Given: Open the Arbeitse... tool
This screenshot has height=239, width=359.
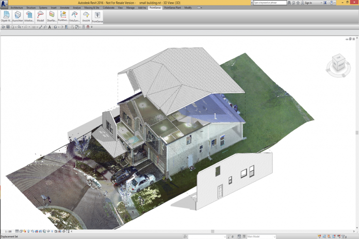Looking at the screenshot, I should click(29, 16).
